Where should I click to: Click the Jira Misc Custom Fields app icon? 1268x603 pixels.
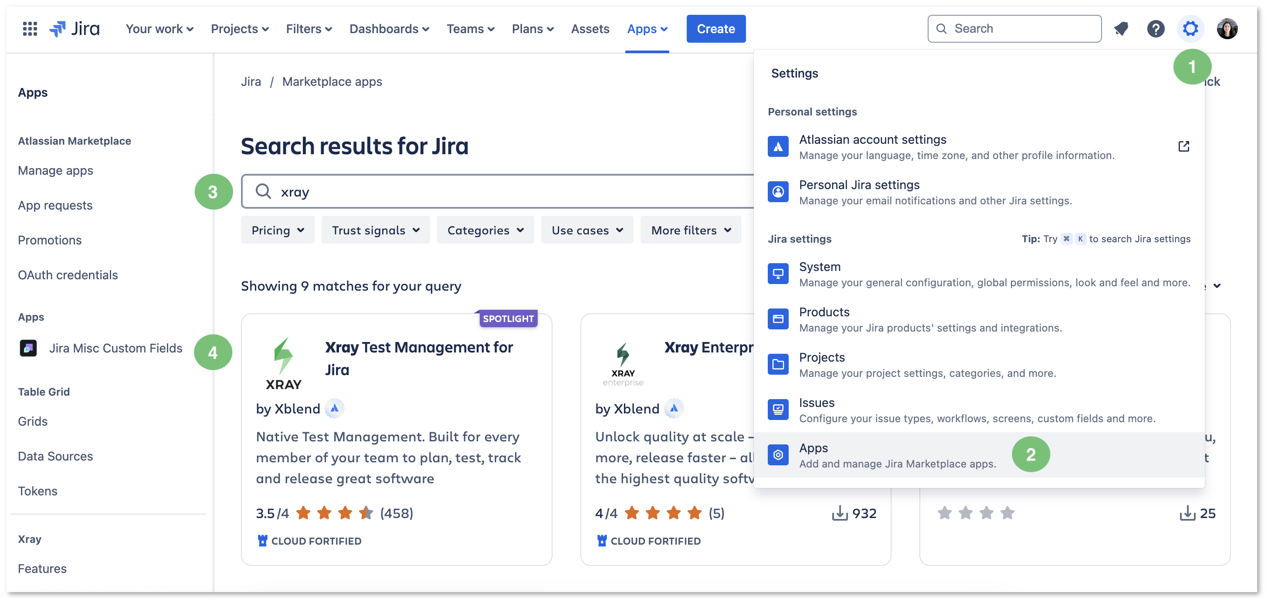point(28,348)
